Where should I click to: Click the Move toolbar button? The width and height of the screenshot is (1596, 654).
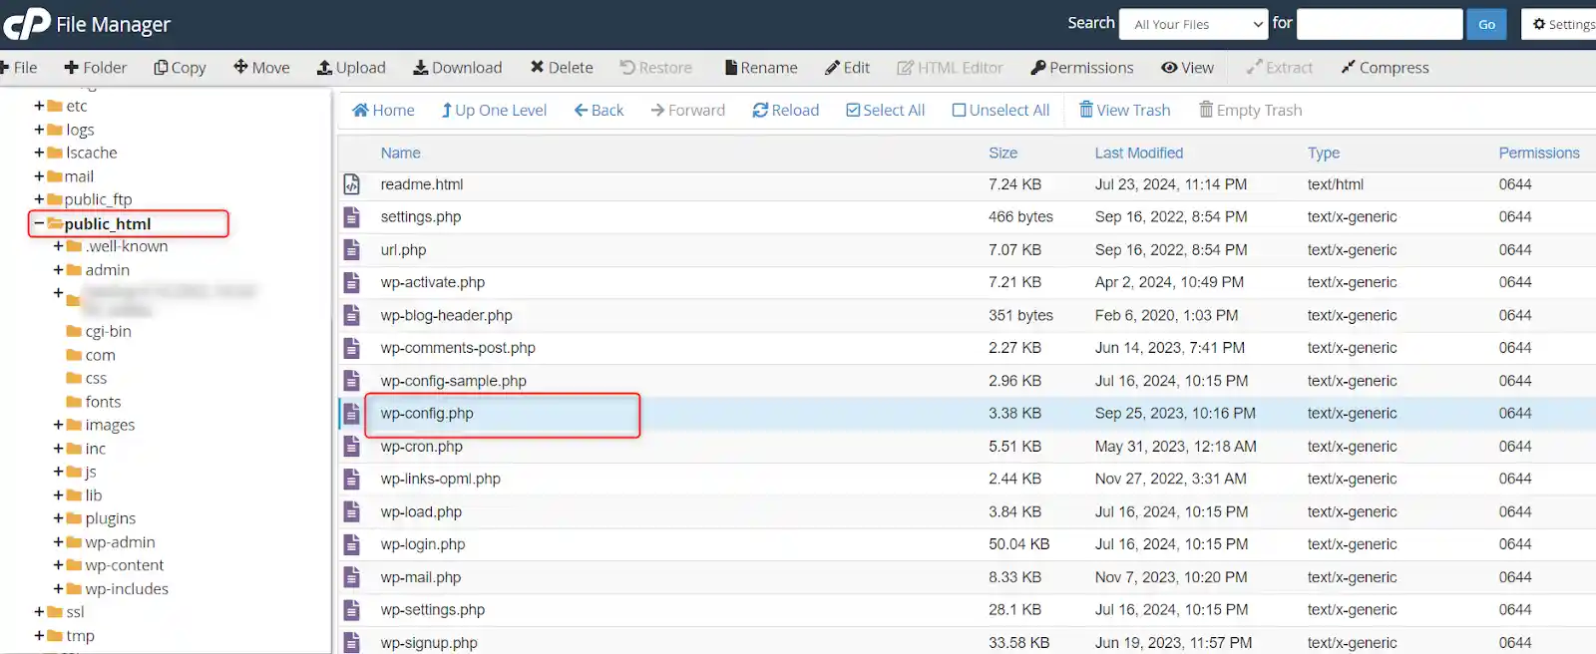click(261, 68)
